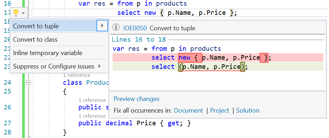Click the lightbulb quick actions icon
Screen dimensions: 329x138
(x=16, y=13)
